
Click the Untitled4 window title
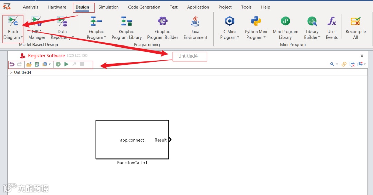[x=188, y=56]
